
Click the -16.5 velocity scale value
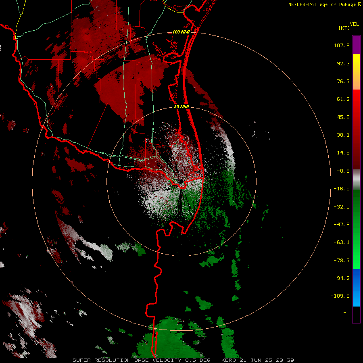pyautogui.click(x=342, y=189)
